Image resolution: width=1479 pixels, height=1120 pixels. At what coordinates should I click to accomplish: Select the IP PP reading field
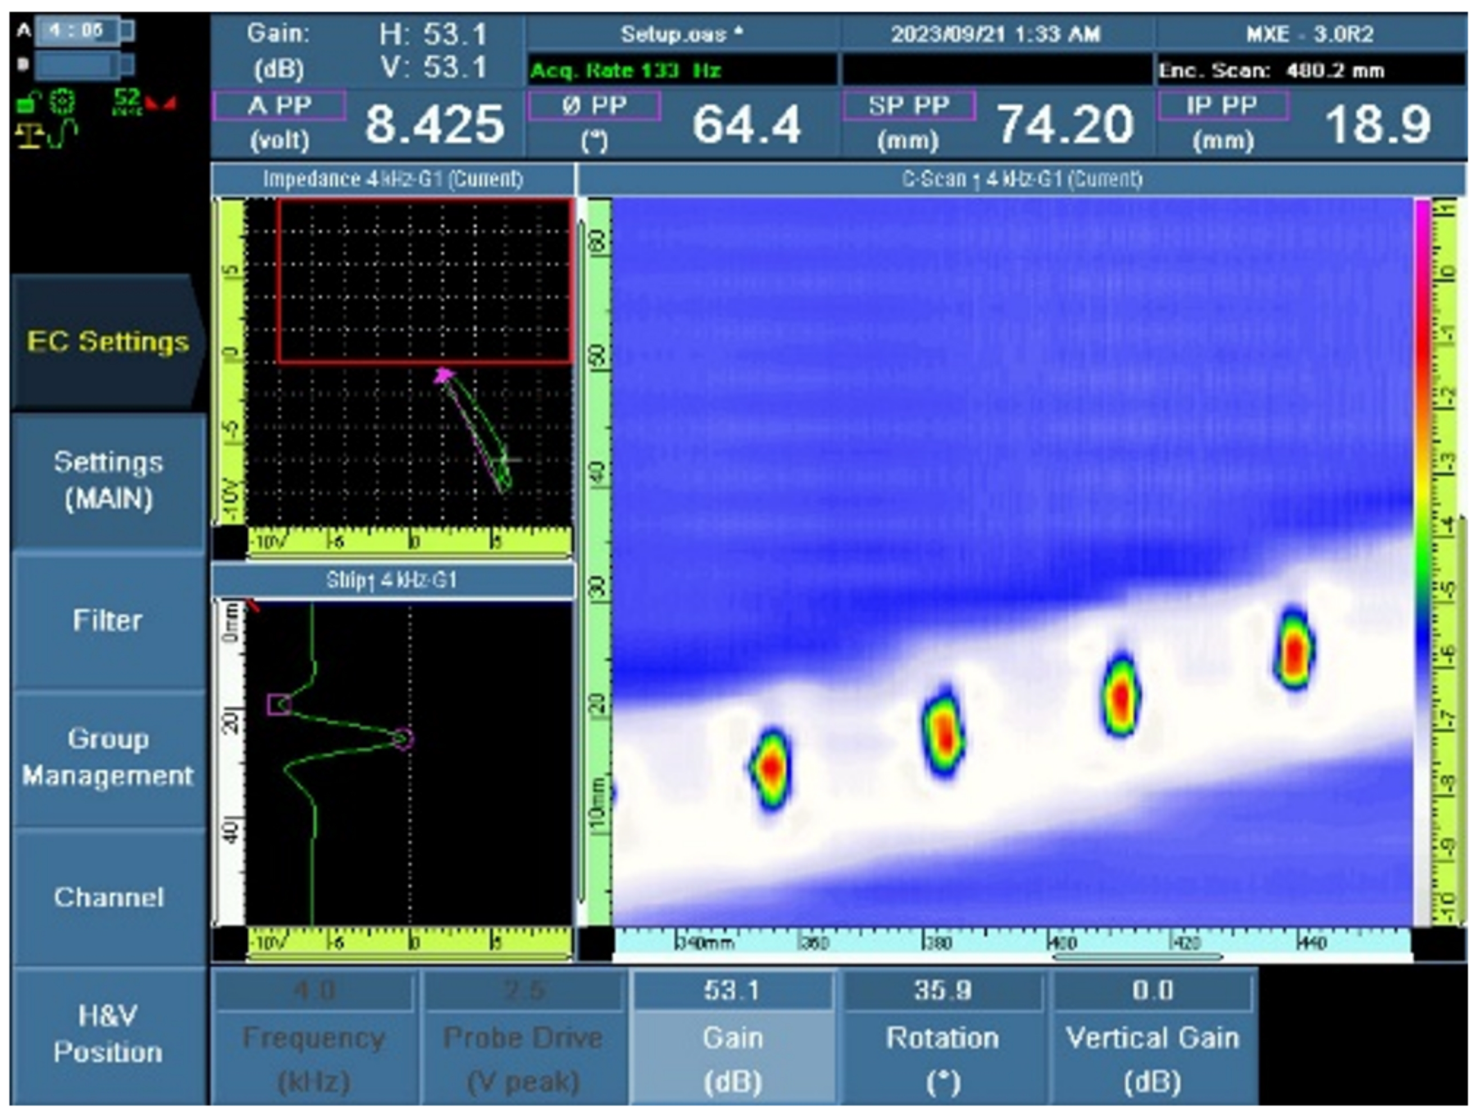(x=1222, y=106)
